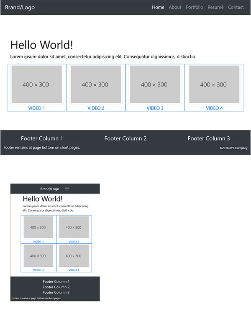251x311 pixels.
Task: Select VIDEO 3 thumbnail in mobile preview
Action: (x=38, y=256)
